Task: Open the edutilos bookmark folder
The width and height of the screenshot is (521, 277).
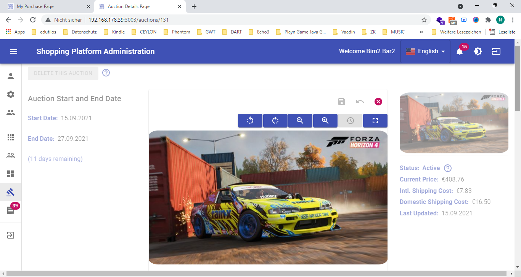Action: 44,32
